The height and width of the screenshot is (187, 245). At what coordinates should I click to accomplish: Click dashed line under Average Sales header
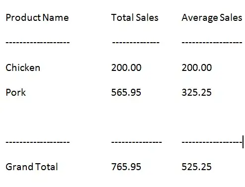pos(212,43)
